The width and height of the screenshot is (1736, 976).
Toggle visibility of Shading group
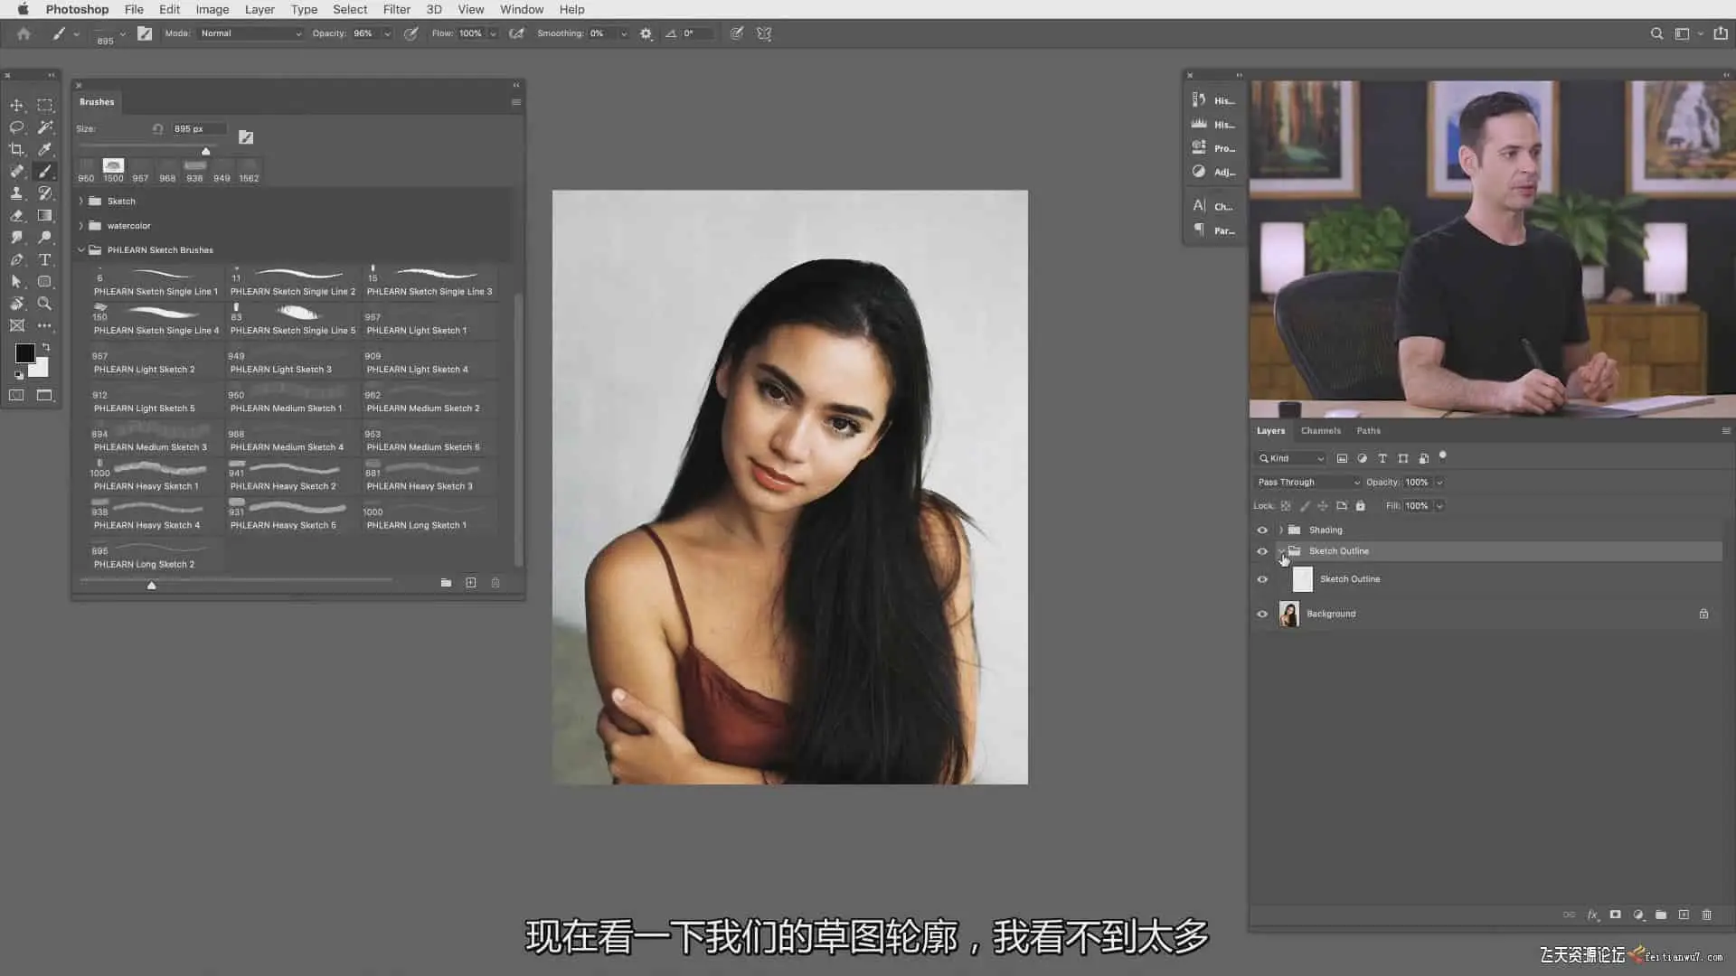[1262, 530]
